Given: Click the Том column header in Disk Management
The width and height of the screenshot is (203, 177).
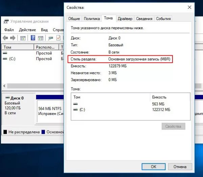Looking at the screenshot, I should click(18, 47).
